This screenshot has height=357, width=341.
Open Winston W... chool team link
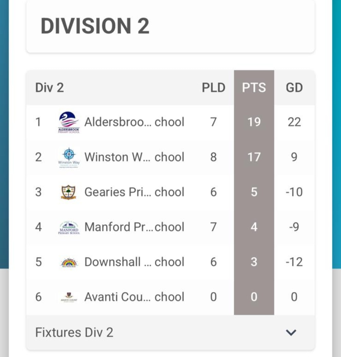tap(134, 157)
